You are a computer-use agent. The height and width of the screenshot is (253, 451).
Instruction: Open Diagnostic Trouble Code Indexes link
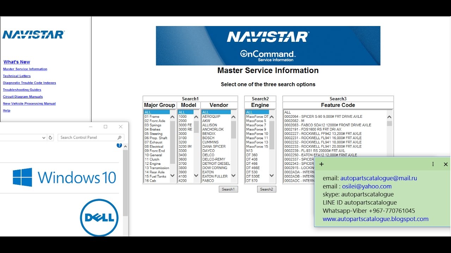tap(30, 83)
